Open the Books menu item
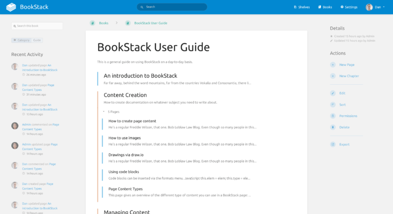The height and width of the screenshot is (214, 393). (x=325, y=7)
